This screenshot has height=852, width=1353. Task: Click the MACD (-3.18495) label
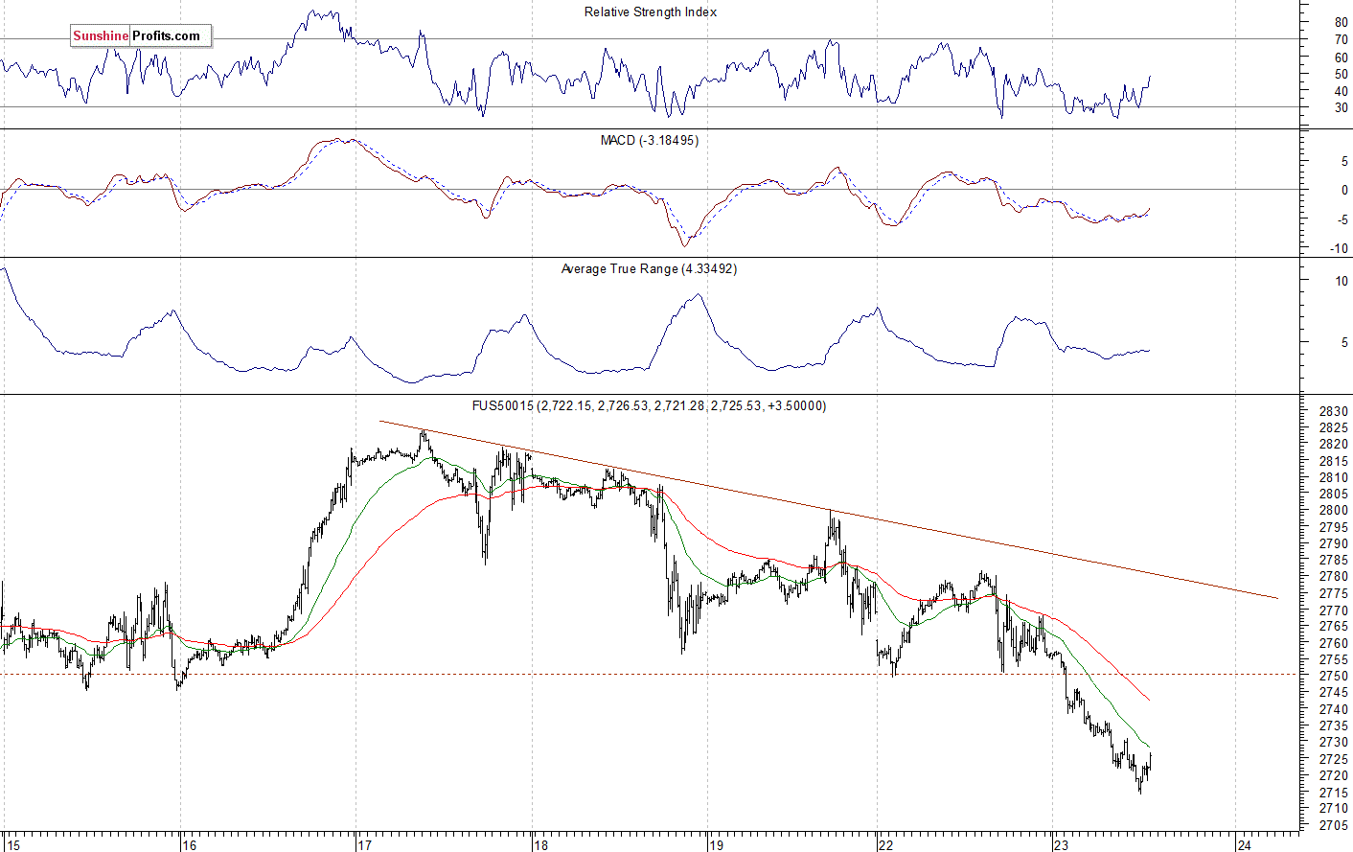(x=649, y=141)
